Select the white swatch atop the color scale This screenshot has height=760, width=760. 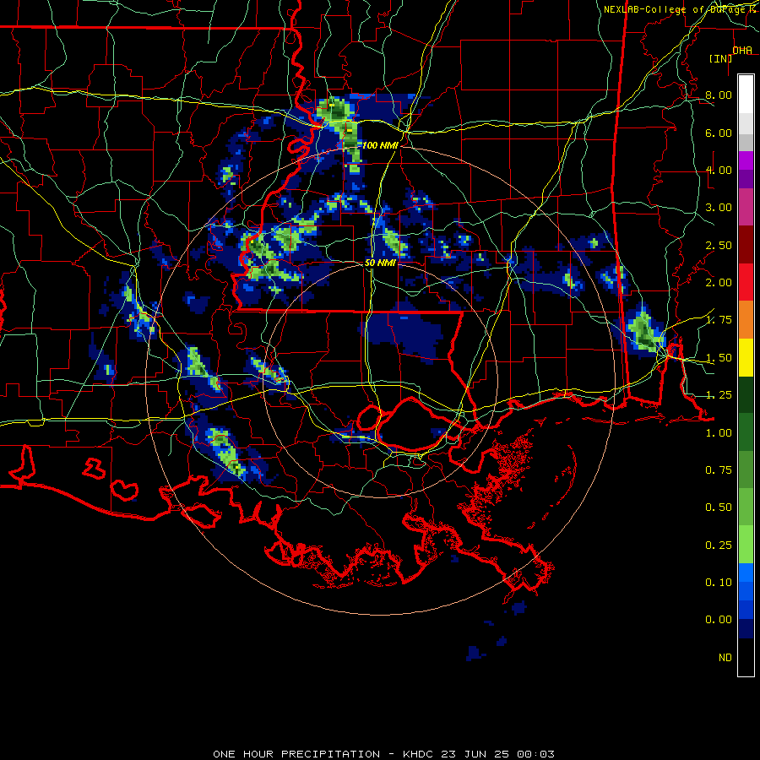point(746,95)
